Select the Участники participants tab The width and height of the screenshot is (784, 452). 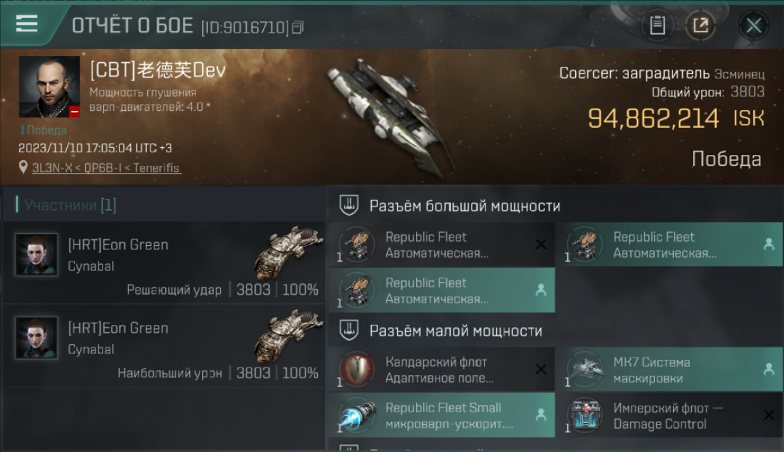(70, 206)
